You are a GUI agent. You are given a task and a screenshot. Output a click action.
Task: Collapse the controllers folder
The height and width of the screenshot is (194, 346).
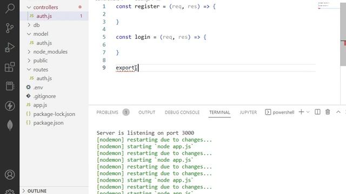[x=54, y=7]
